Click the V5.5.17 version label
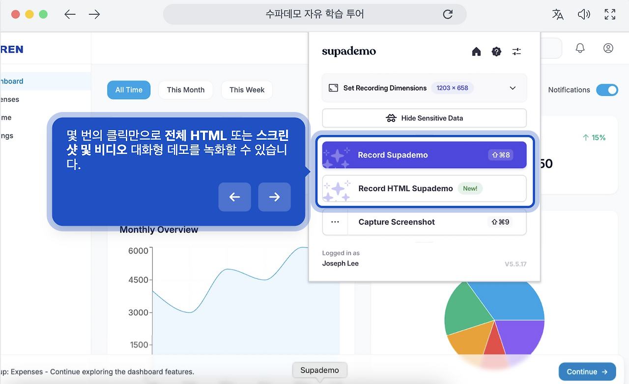This screenshot has width=629, height=384. click(515, 264)
